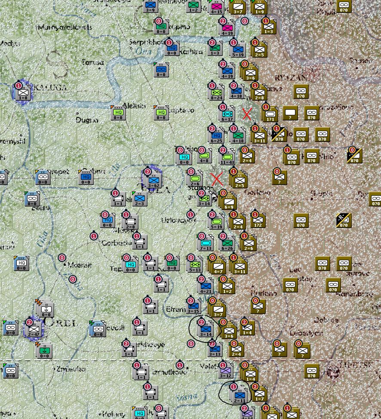The height and width of the screenshot is (419, 381).
Task: Select the white xxx HQ counter
Action: tap(22, 263)
